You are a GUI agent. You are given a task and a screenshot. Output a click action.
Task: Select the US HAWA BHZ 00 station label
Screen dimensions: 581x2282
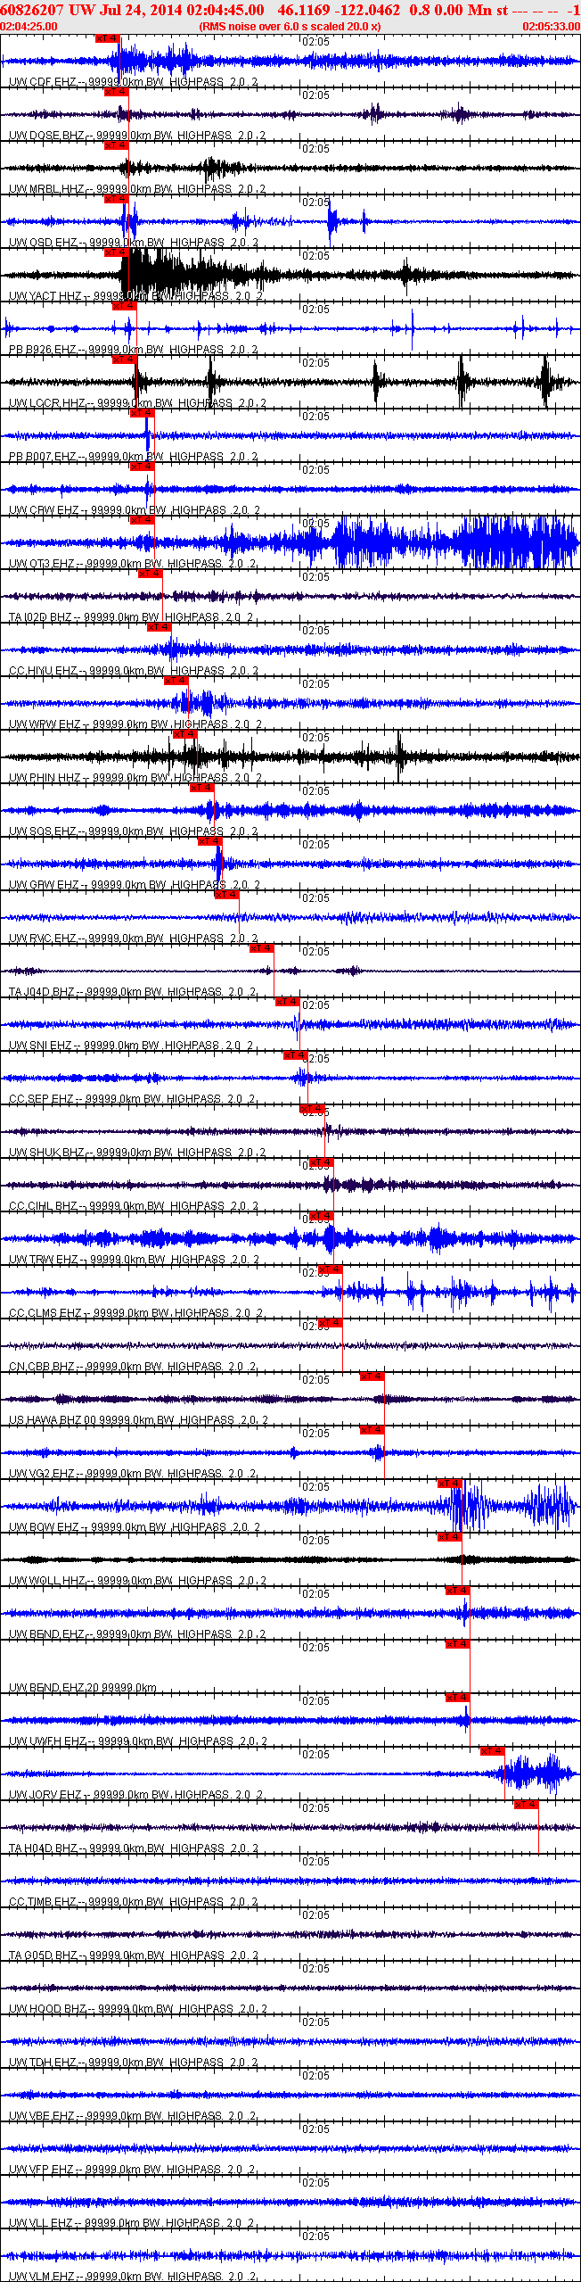tap(138, 1420)
